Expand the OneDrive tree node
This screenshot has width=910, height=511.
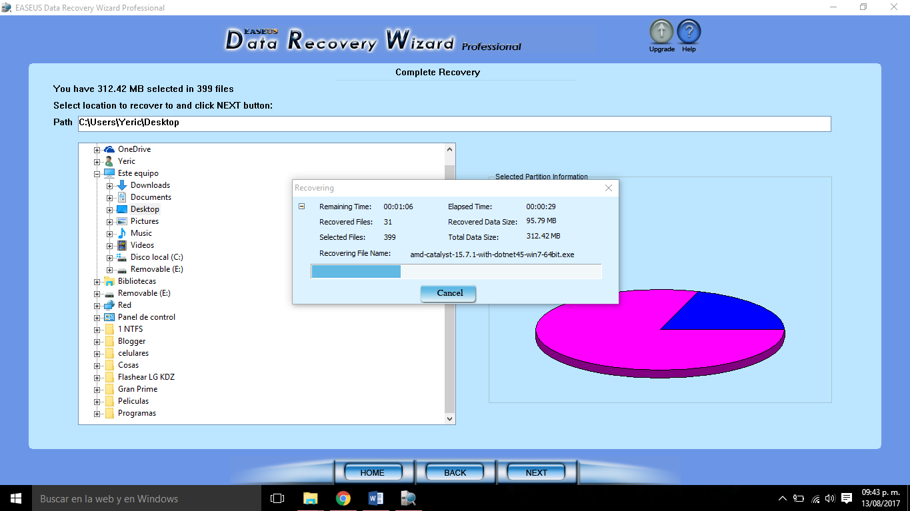coord(97,149)
